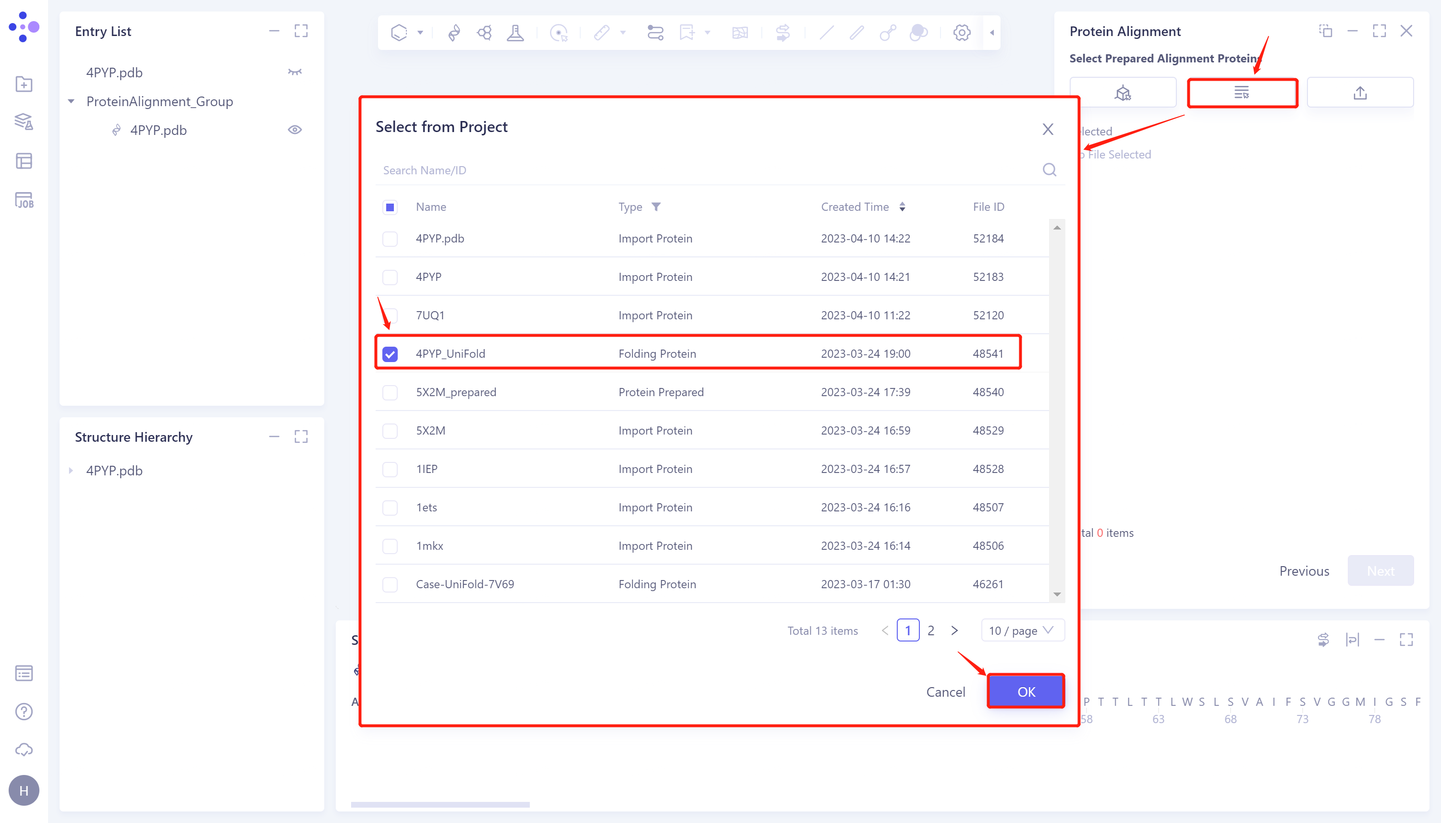Open the 10 / page dropdown
The height and width of the screenshot is (823, 1441).
pos(1022,629)
